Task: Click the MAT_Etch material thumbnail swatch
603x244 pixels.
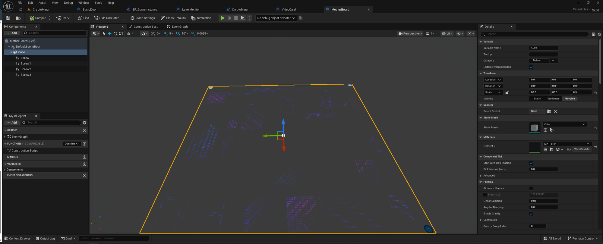Action: coord(535,147)
